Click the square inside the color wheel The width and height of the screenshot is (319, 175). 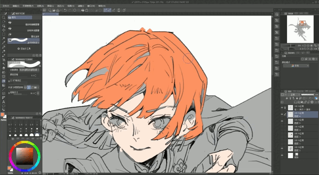[25, 156]
